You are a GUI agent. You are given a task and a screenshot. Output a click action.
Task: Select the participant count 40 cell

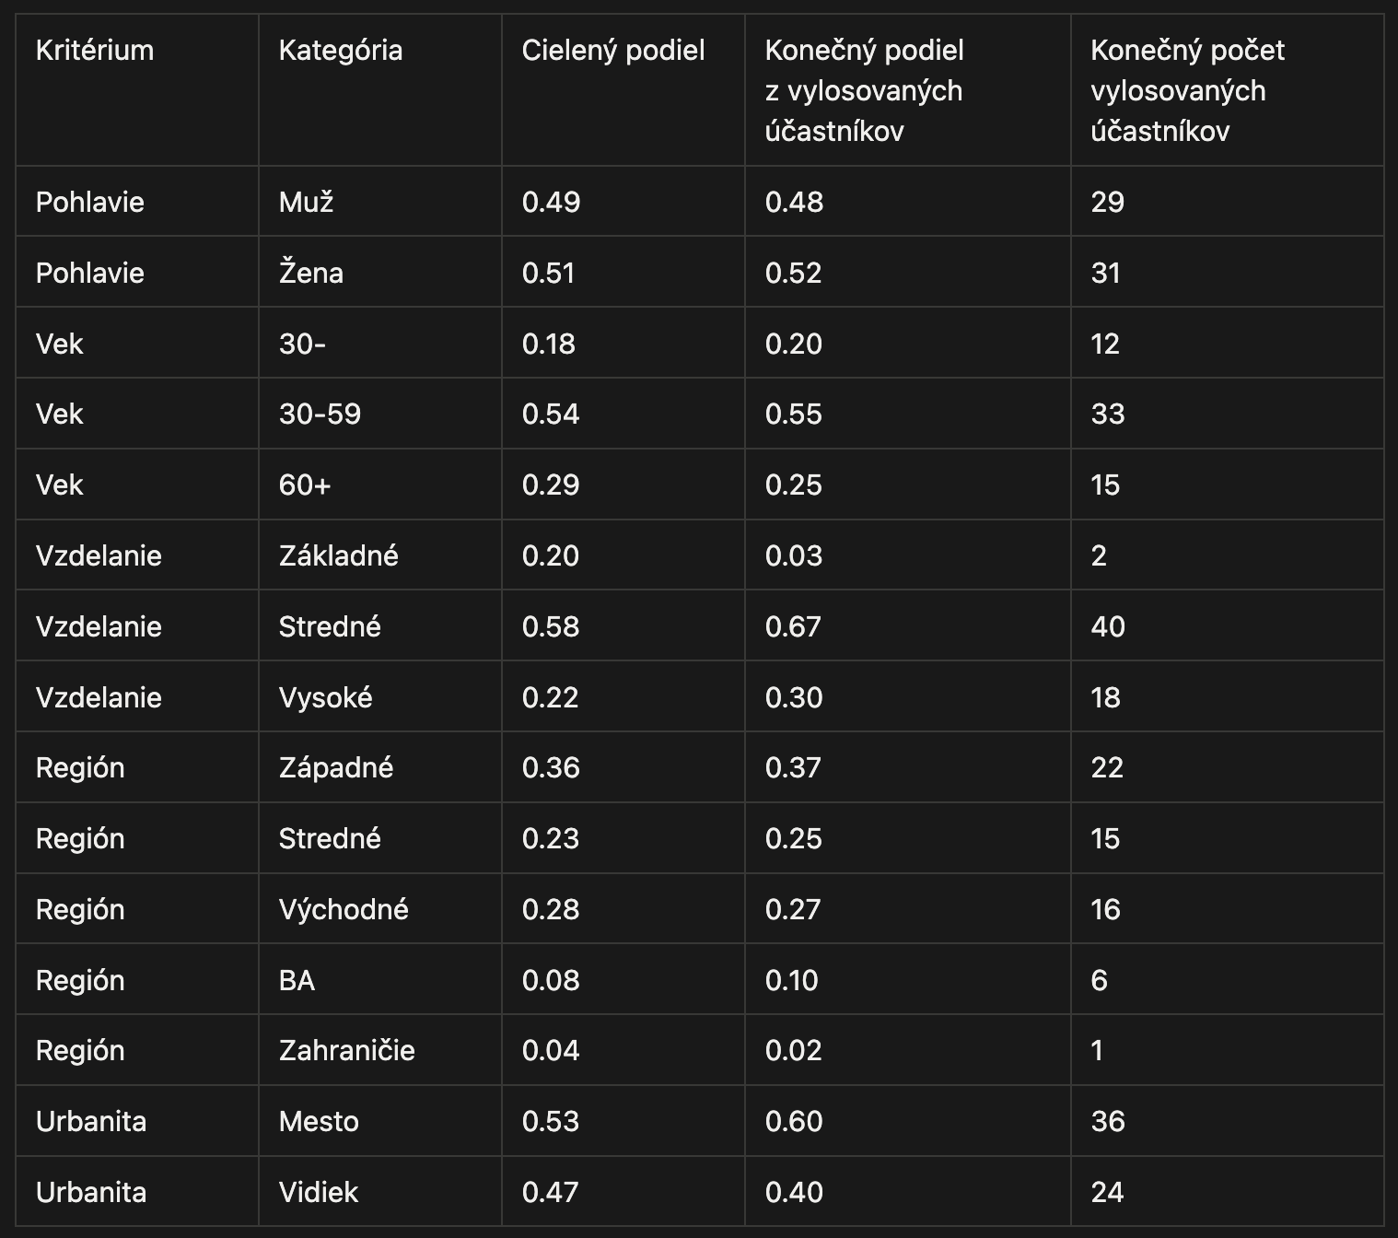[x=1108, y=626]
